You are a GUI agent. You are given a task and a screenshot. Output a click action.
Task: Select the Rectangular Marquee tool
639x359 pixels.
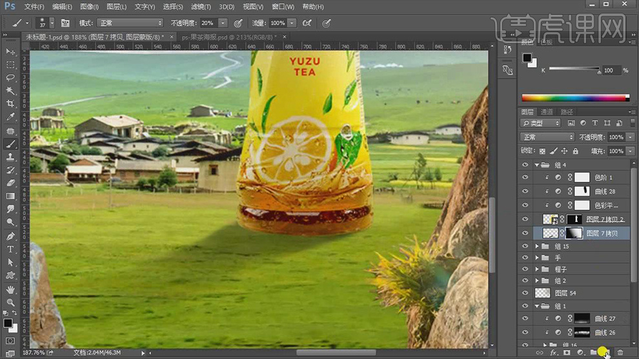10,64
